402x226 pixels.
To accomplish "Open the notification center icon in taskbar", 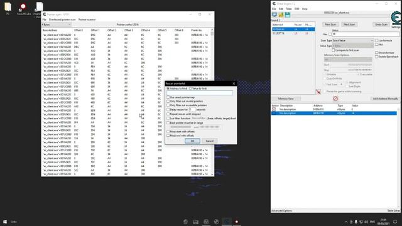I will pos(395,222).
